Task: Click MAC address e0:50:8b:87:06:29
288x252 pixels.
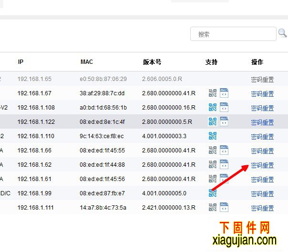Action: pyautogui.click(x=103, y=79)
